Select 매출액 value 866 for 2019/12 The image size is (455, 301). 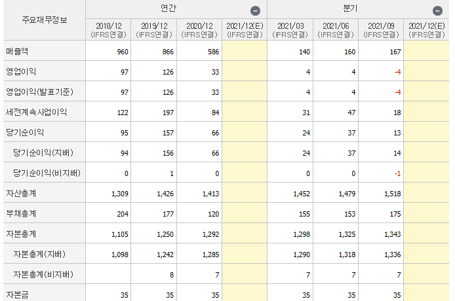[168, 52]
